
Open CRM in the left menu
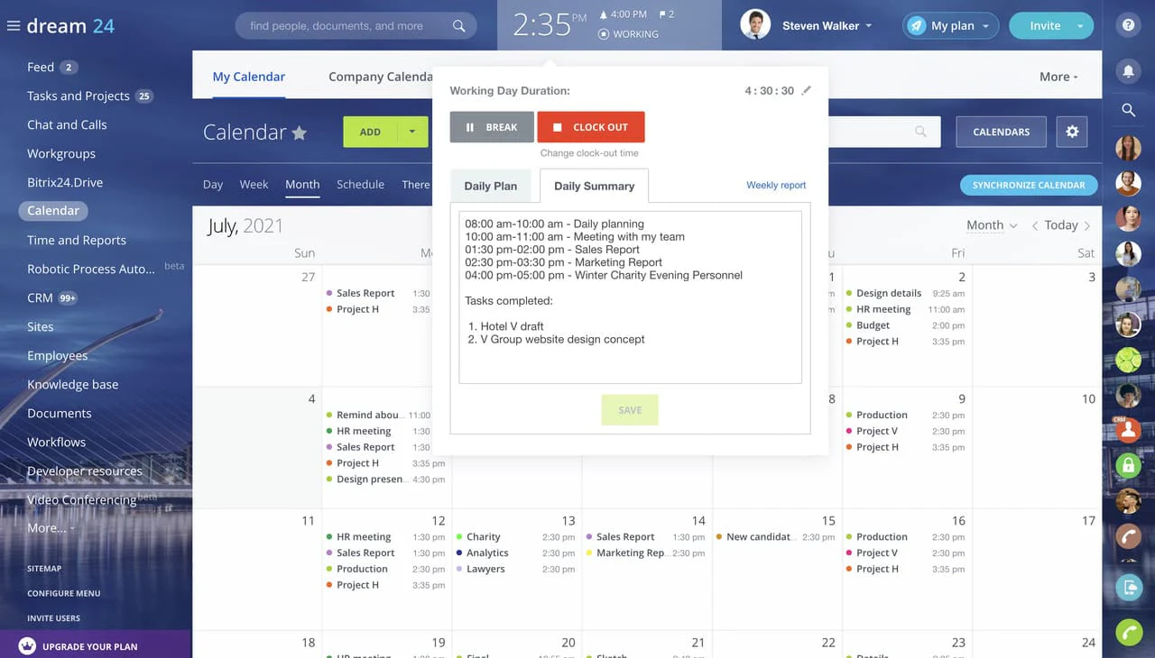(40, 297)
